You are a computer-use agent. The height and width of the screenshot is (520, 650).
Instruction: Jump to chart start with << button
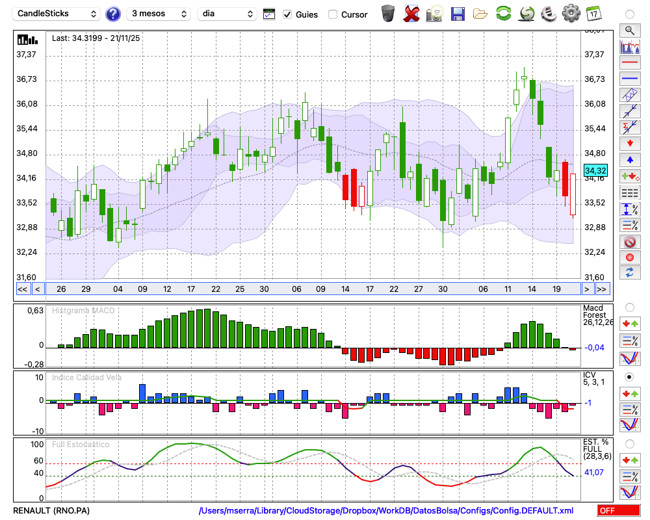click(22, 289)
